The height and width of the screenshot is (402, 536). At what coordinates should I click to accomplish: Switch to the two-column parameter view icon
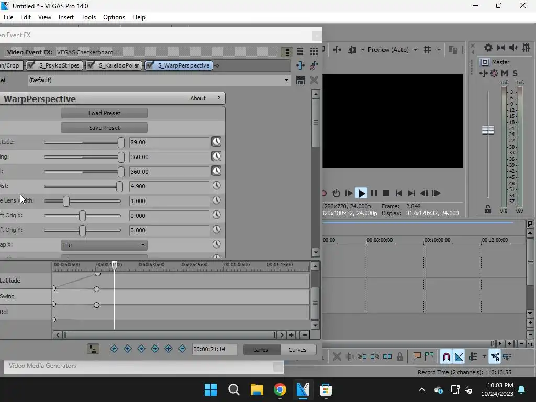click(300, 52)
